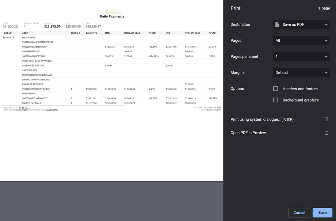Click the -124.18% variance value
336x221 pixels.
coord(154,56)
